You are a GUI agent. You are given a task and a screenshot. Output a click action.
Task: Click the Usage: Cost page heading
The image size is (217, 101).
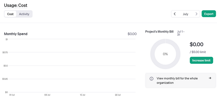pyautogui.click(x=16, y=5)
